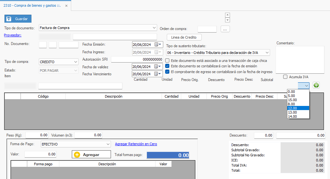330x179 pixels.
Task: Close the 2310 Compra de bienes tab
Action: tap(66, 5)
